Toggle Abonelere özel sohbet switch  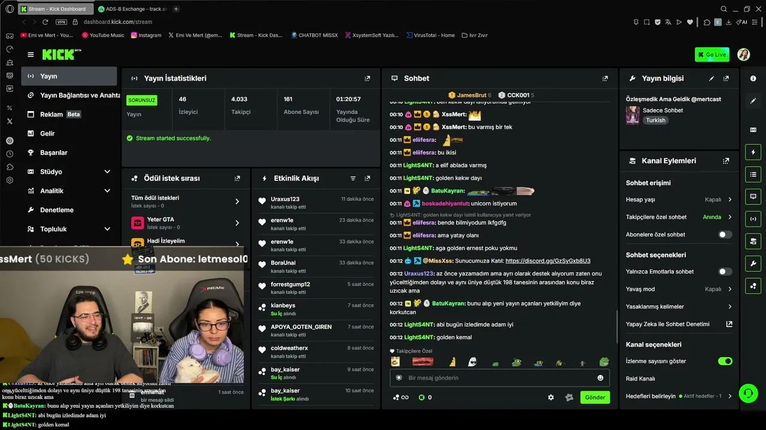click(725, 235)
